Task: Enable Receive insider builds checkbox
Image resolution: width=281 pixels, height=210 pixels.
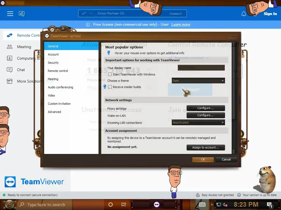Action: coord(110,87)
